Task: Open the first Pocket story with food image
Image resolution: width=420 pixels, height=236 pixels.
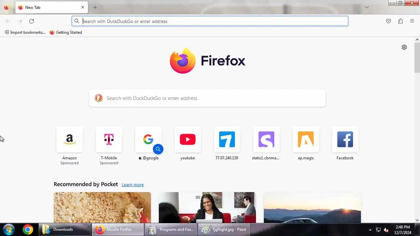Action: click(102, 207)
